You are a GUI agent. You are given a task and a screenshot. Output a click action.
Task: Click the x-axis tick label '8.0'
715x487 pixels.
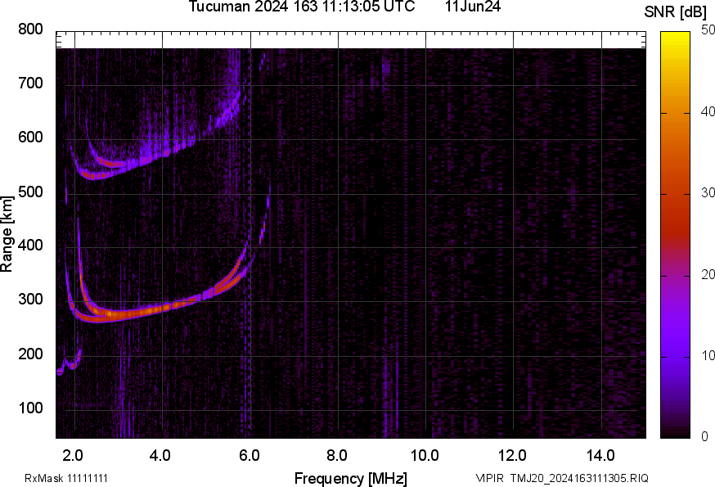pyautogui.click(x=336, y=455)
